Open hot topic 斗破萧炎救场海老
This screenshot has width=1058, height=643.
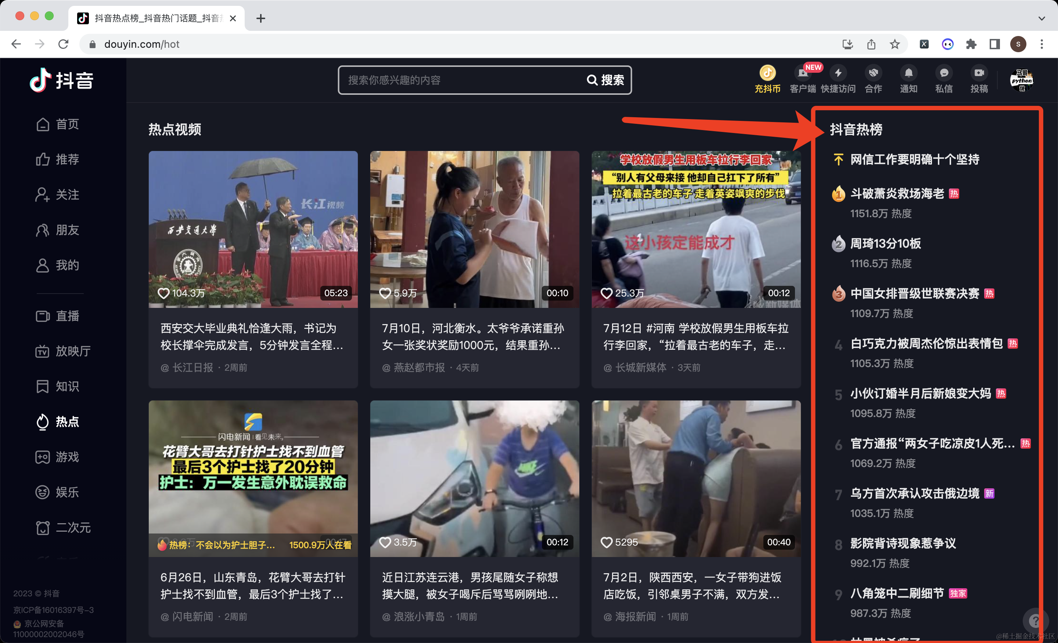coord(897,193)
